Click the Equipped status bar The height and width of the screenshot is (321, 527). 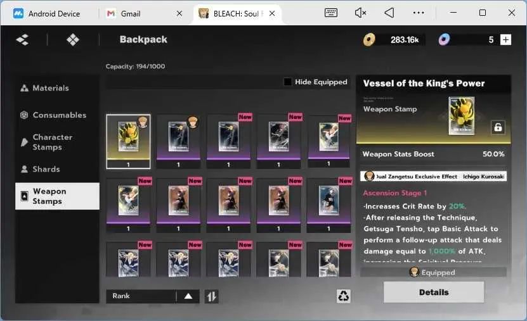(434, 272)
